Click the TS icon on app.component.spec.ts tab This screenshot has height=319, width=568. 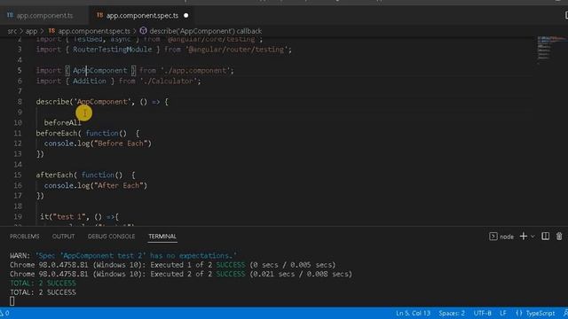click(x=99, y=15)
